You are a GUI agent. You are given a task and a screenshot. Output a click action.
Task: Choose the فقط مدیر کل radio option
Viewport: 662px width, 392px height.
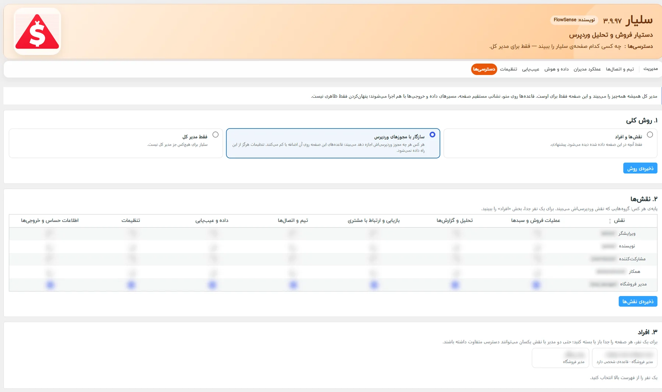216,134
